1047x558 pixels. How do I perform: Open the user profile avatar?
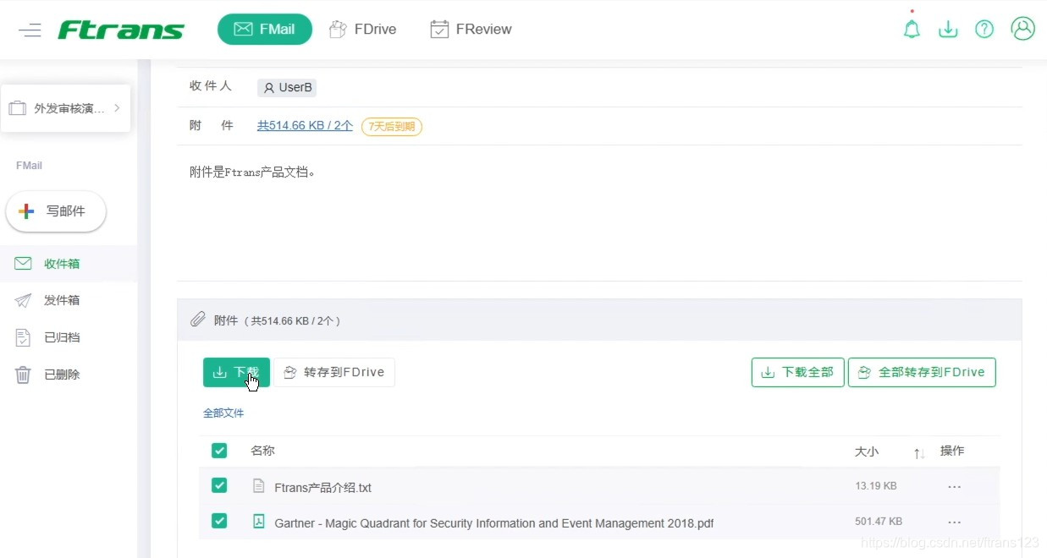coord(1022,29)
